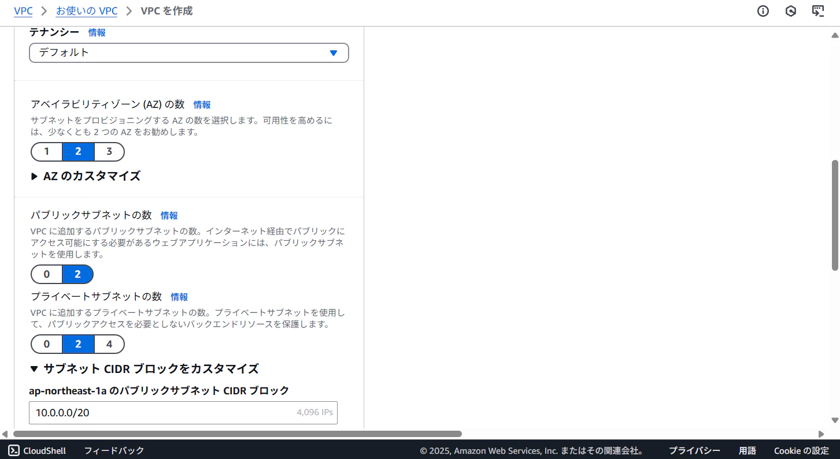Screen dimensions: 840x459
Task: Select 2 availability zones
Action: pos(78,152)
